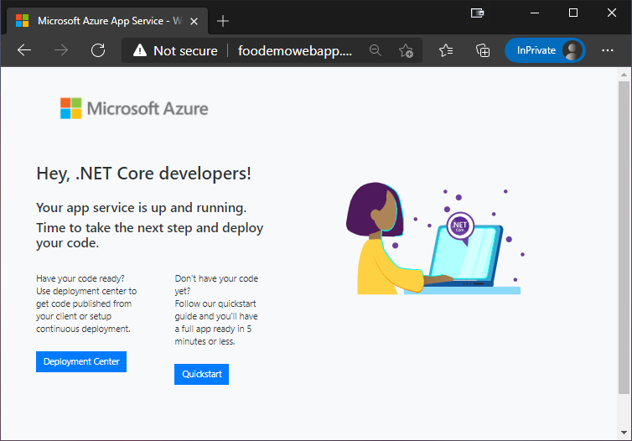The image size is (632, 441).
Task: Click the Quickstart button
Action: (x=201, y=374)
